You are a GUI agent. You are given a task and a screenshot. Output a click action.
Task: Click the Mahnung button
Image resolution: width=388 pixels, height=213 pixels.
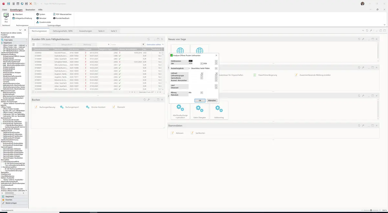tap(87, 45)
